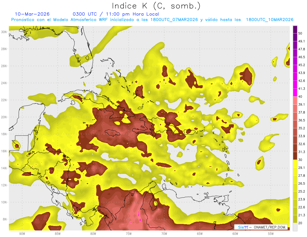Click the '47.8' colorbar label
307x237 pixels.
pos(302,49)
